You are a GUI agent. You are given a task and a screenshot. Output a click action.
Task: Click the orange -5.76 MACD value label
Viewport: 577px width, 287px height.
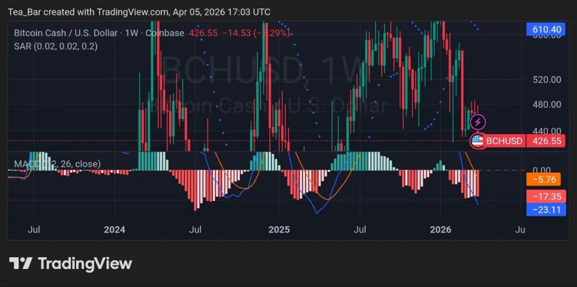click(546, 179)
